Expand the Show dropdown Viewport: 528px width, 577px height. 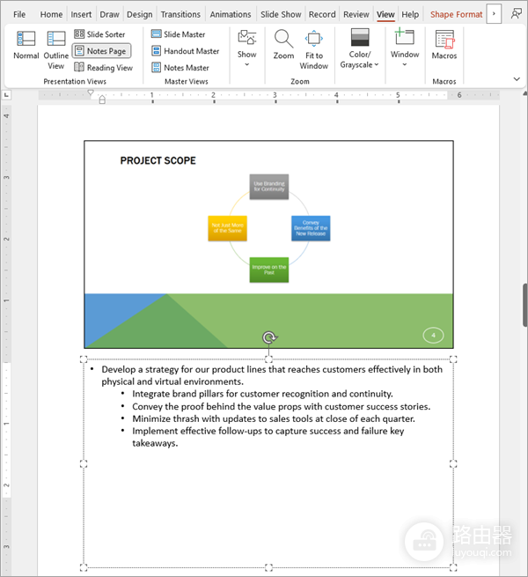[246, 48]
